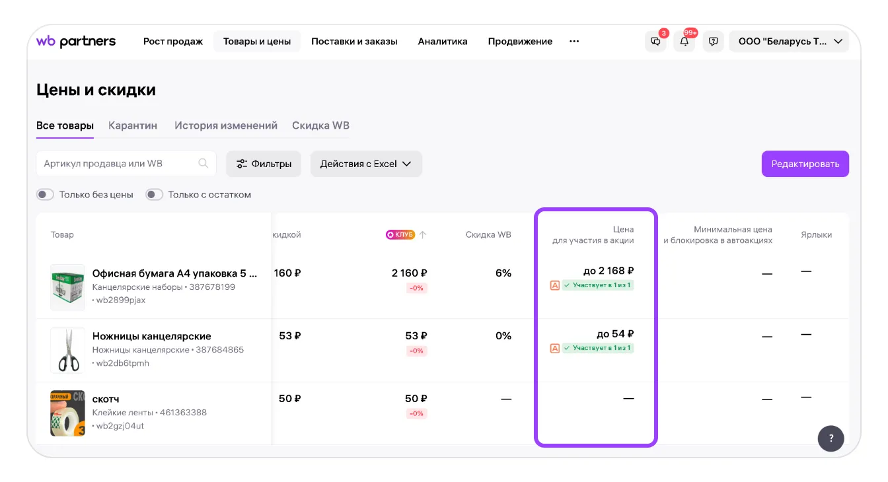Click the wb partners logo
888x482 pixels.
(x=76, y=41)
